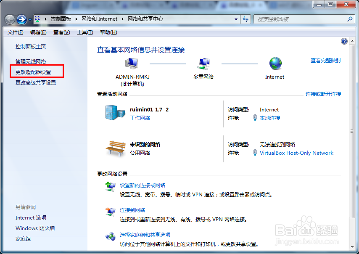Click the back navigation arrow button

9,19
